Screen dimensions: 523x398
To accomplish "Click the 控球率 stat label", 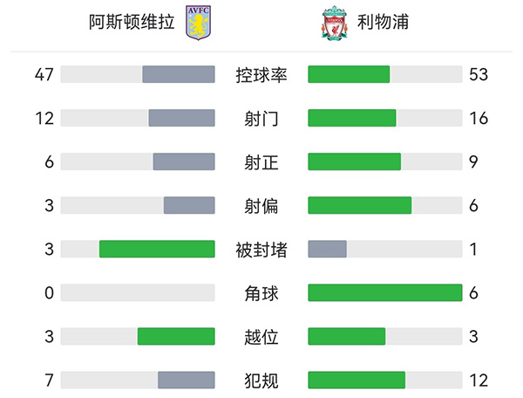I will (x=261, y=75).
